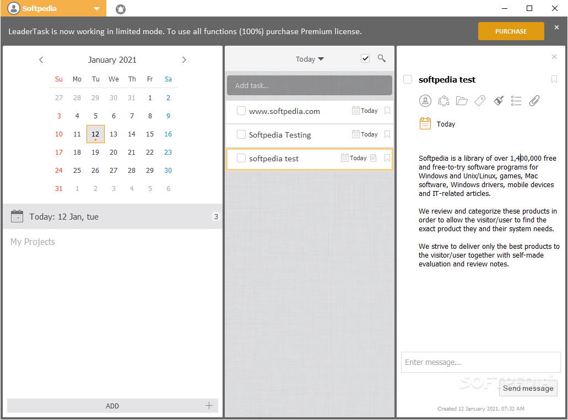
Task: Go to next month in calendar
Action: point(183,60)
